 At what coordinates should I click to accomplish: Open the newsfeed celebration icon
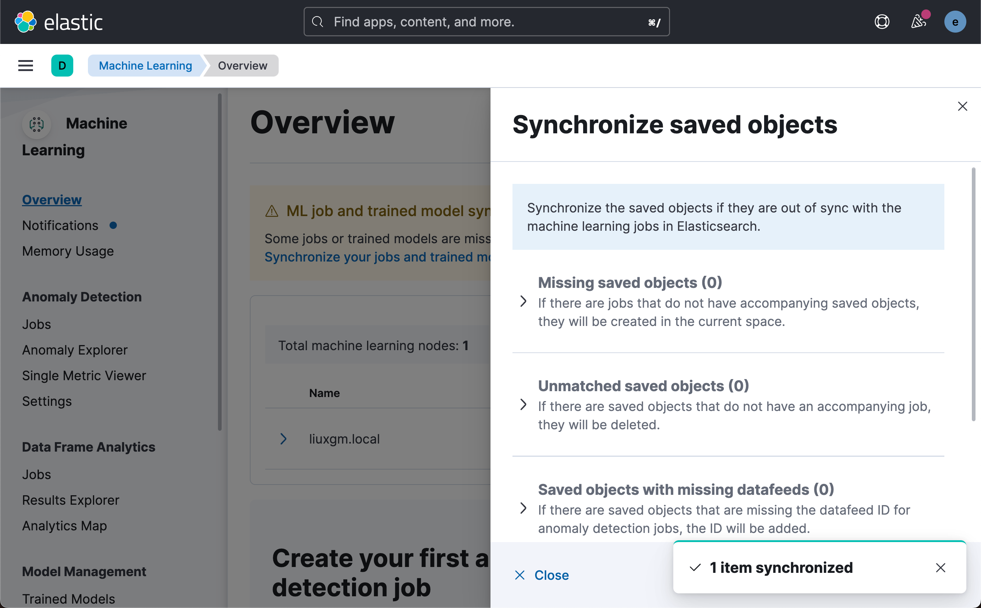919,22
